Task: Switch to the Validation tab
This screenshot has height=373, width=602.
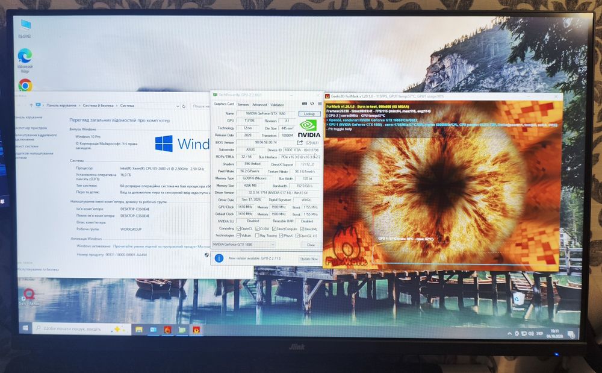Action: coord(277,104)
